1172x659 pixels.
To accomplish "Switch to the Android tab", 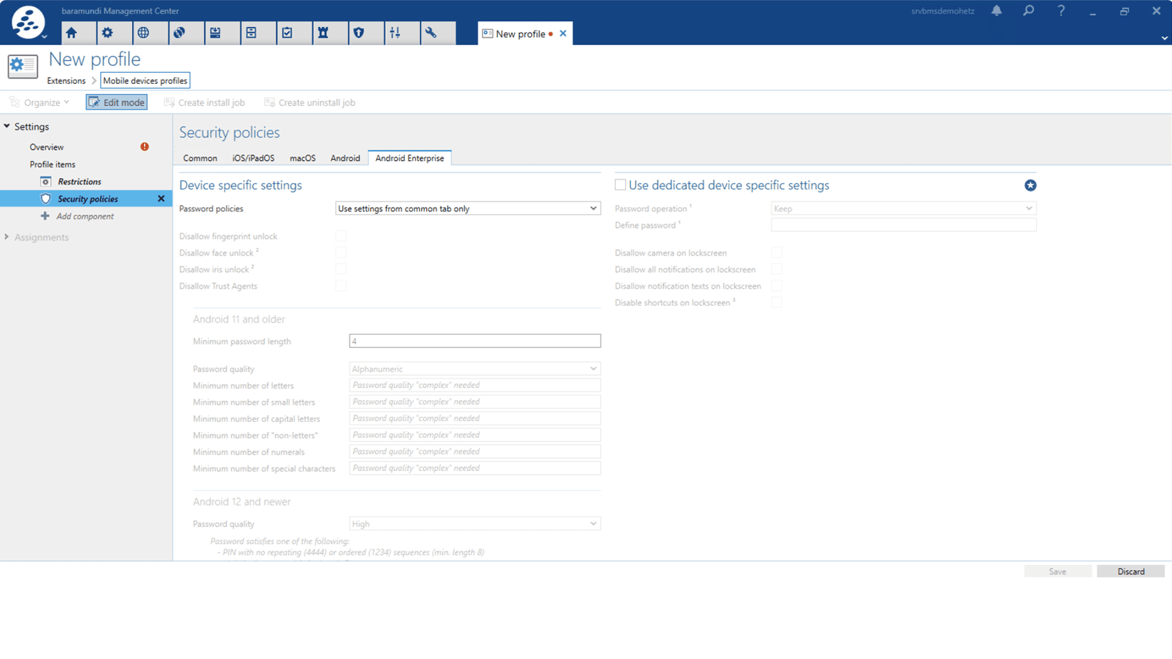I will pos(345,158).
